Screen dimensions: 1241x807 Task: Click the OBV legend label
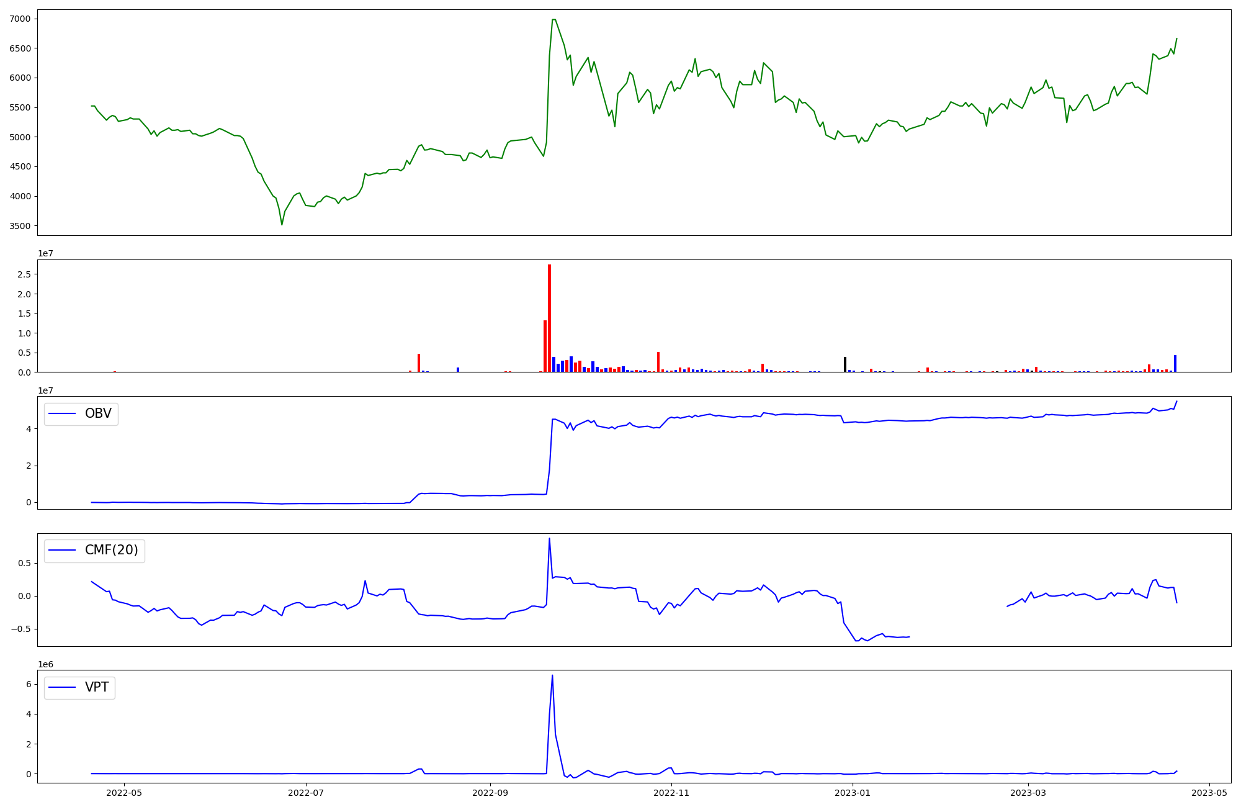pyautogui.click(x=98, y=414)
